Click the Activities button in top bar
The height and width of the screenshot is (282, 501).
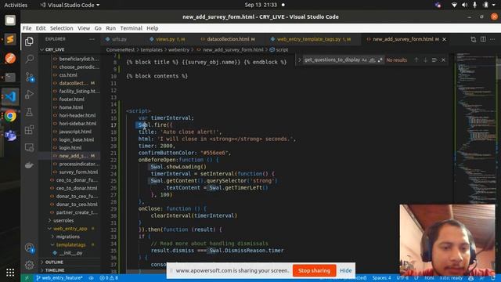pos(16,5)
